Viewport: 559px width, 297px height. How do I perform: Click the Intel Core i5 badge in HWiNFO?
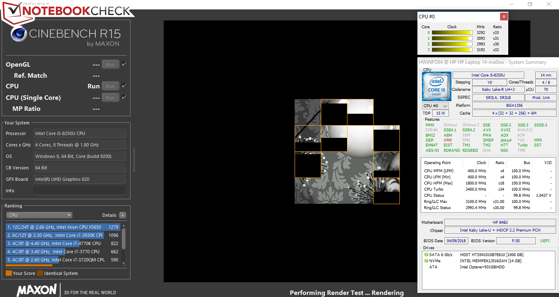coord(437,86)
